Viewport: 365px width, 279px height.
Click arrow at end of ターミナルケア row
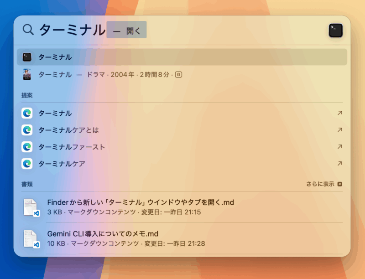pos(339,164)
